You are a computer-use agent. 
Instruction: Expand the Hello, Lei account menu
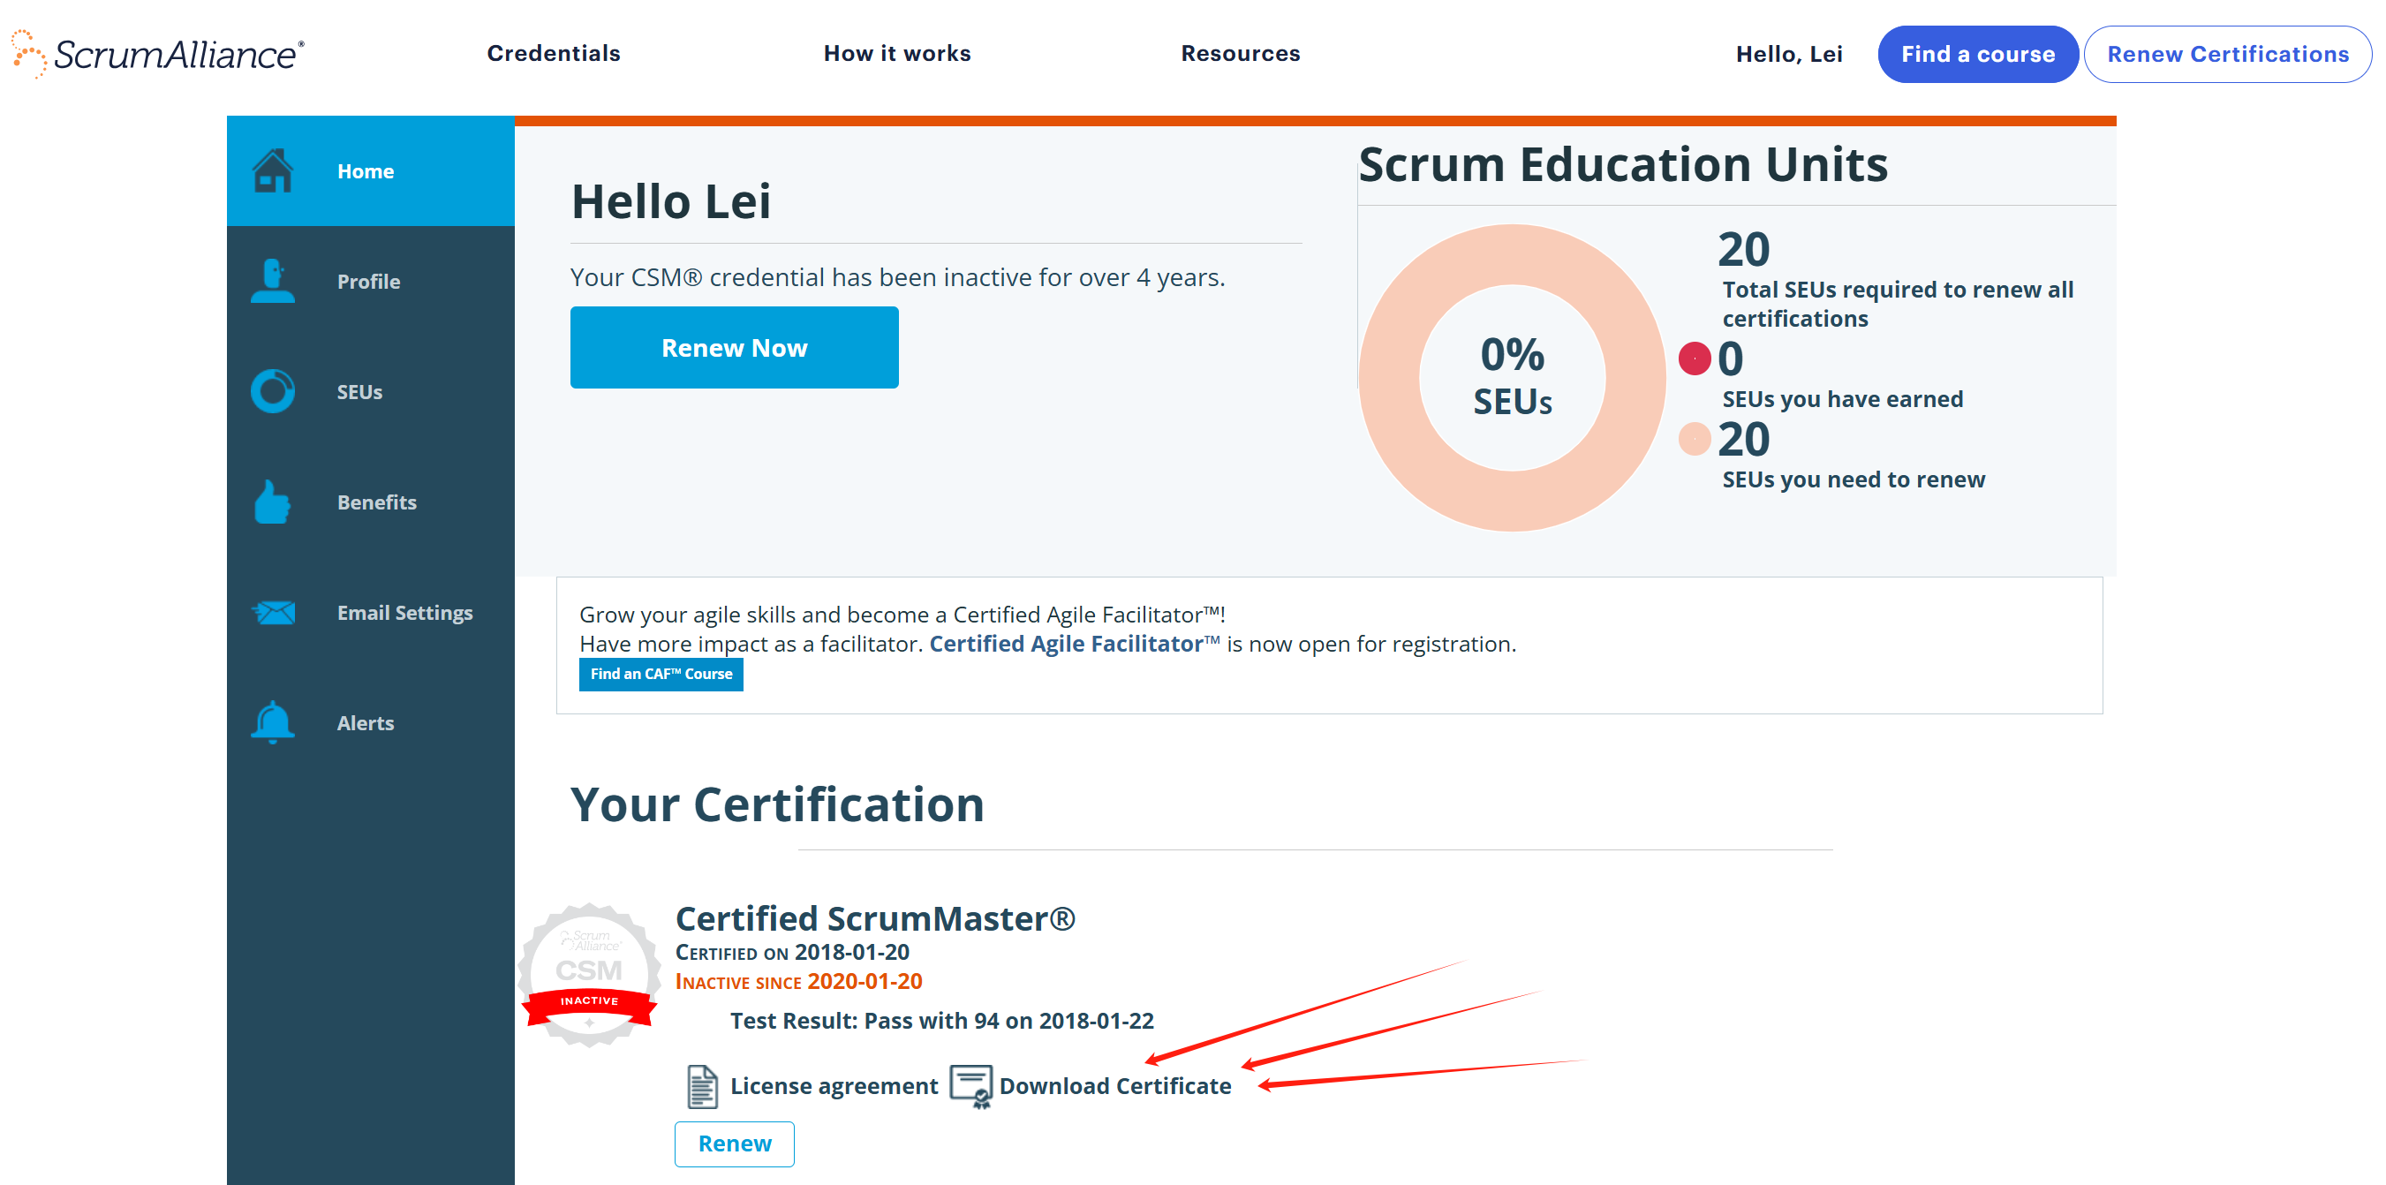click(1787, 55)
